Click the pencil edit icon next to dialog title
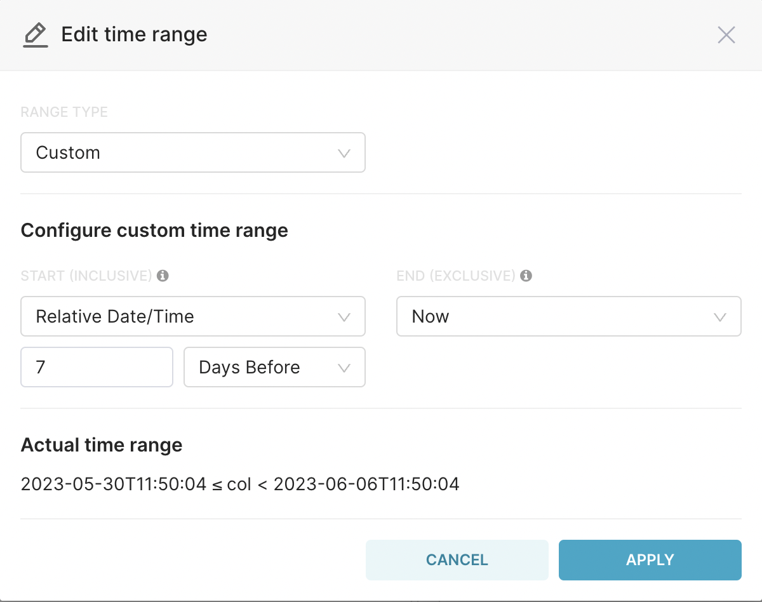This screenshot has width=762, height=602. click(x=36, y=34)
